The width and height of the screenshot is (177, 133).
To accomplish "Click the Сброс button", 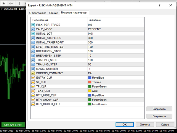I will point(165,124).
